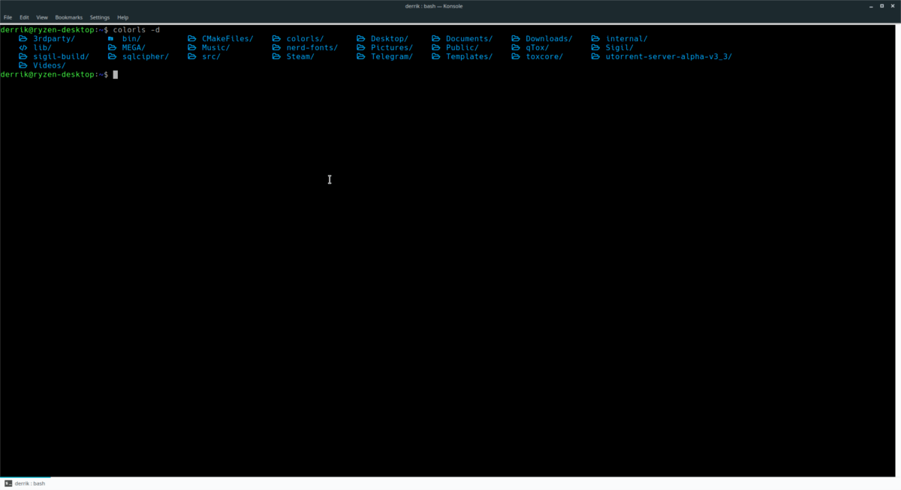Image resolution: width=901 pixels, height=490 pixels.
Task: Click the folder icon beside Music/
Action: [191, 47]
